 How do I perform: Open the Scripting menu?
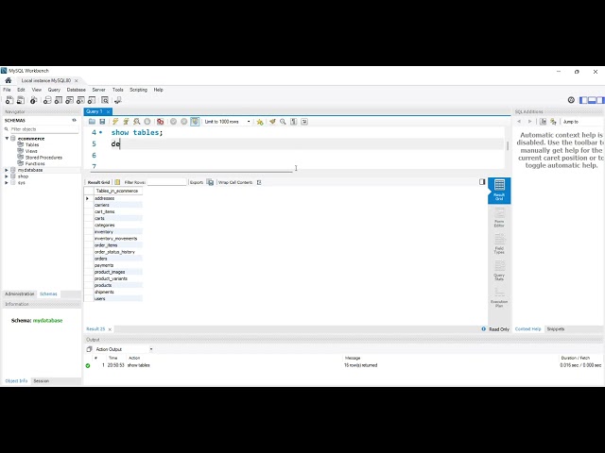point(138,90)
